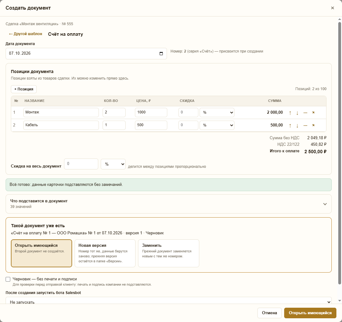Click the Монтаж row sum 2 000,00
The width and height of the screenshot is (342, 322).
point(275,112)
